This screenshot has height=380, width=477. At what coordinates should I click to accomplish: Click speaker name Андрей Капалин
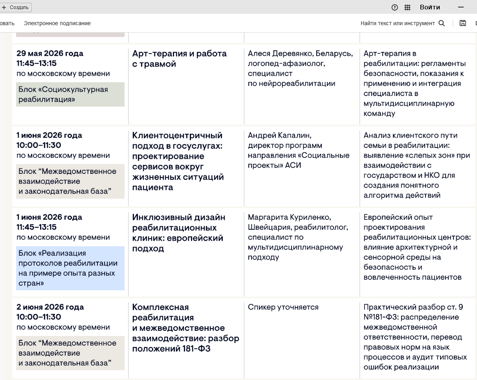(x=279, y=135)
